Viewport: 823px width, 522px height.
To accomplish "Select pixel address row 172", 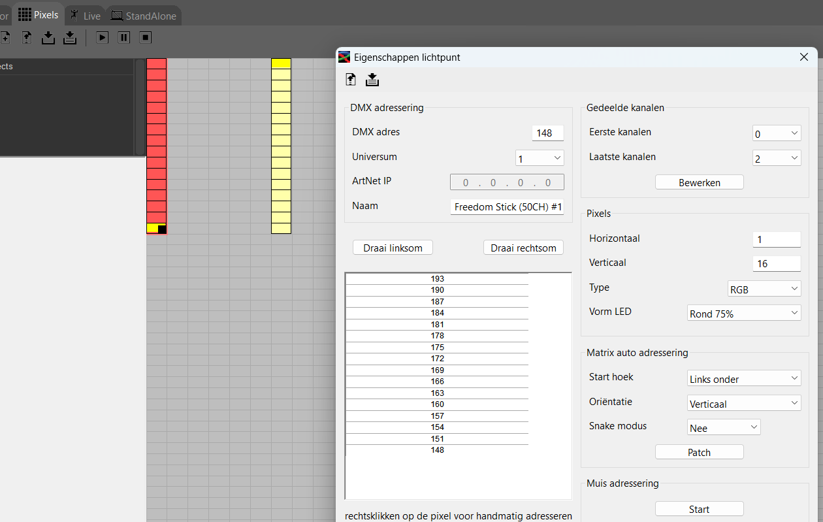I will click(437, 359).
